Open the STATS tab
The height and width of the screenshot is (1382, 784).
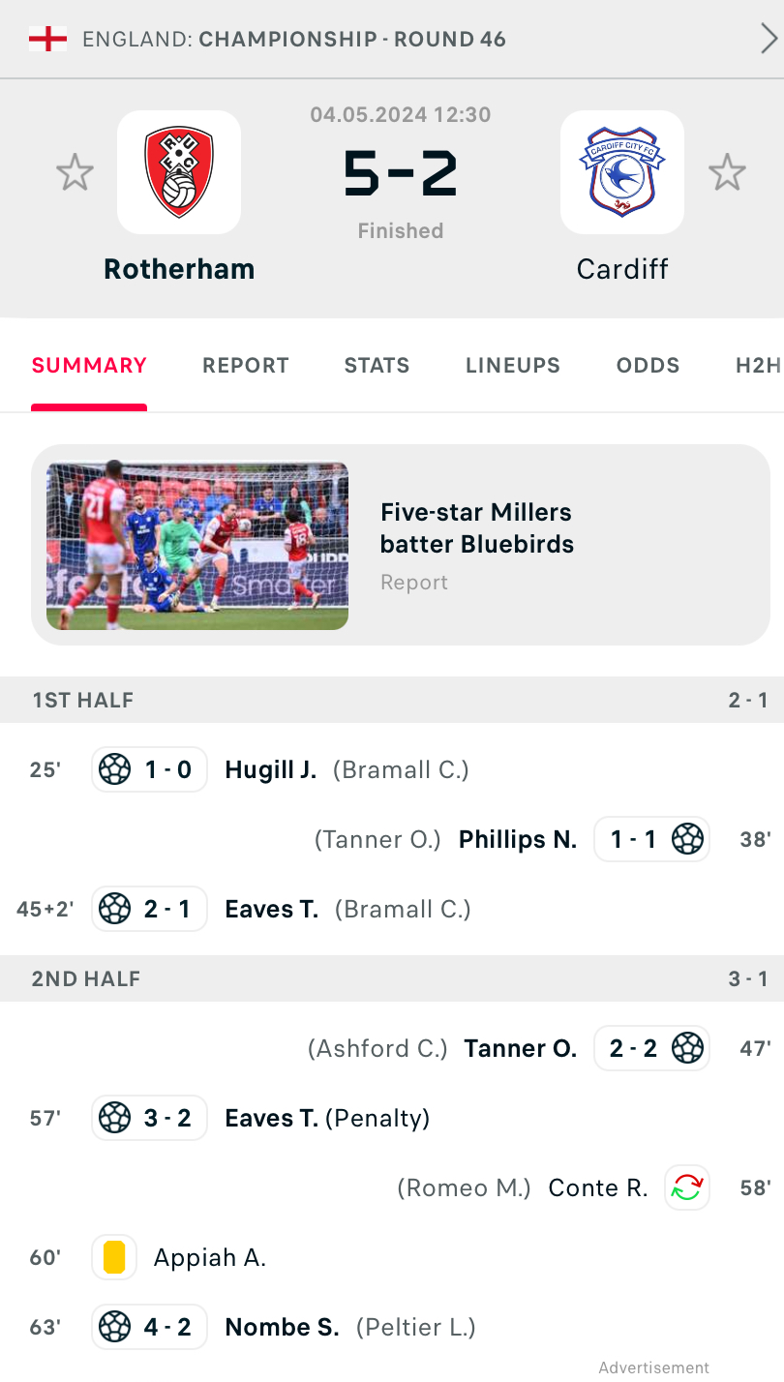(377, 365)
